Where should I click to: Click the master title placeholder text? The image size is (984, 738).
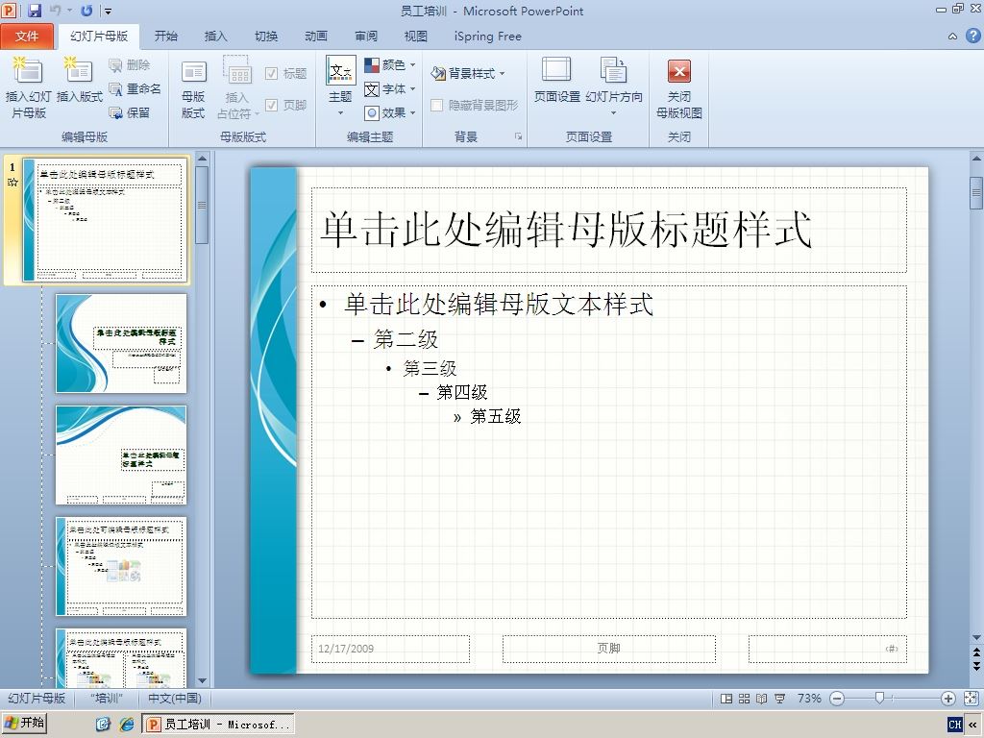coord(565,229)
